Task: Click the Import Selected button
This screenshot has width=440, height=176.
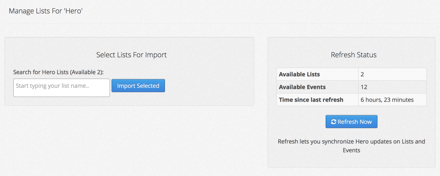Action: click(x=138, y=86)
